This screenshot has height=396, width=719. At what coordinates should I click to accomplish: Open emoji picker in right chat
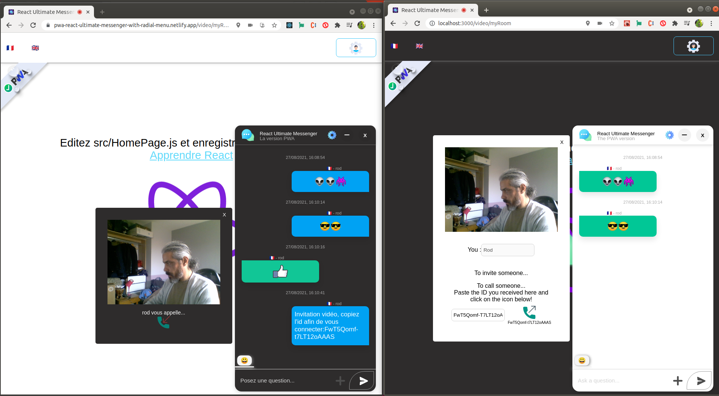[582, 361]
